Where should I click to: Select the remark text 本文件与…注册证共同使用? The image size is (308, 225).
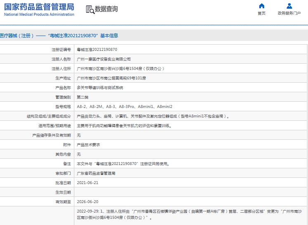pos(123,164)
